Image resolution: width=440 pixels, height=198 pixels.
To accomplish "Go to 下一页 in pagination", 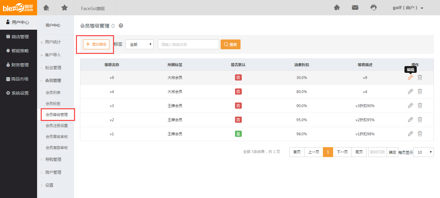I will (x=342, y=152).
